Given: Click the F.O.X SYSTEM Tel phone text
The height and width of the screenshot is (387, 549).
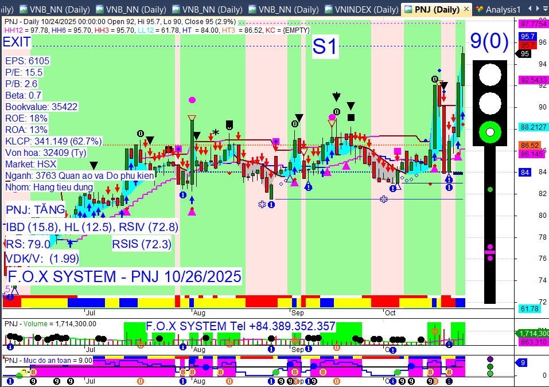Looking at the screenshot, I should click(240, 326).
